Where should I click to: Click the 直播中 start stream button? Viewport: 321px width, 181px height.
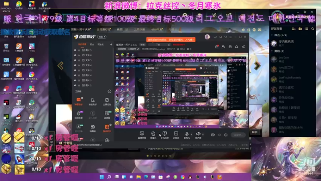click(238, 135)
